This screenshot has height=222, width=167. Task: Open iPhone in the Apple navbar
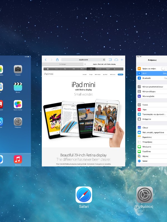82,69
